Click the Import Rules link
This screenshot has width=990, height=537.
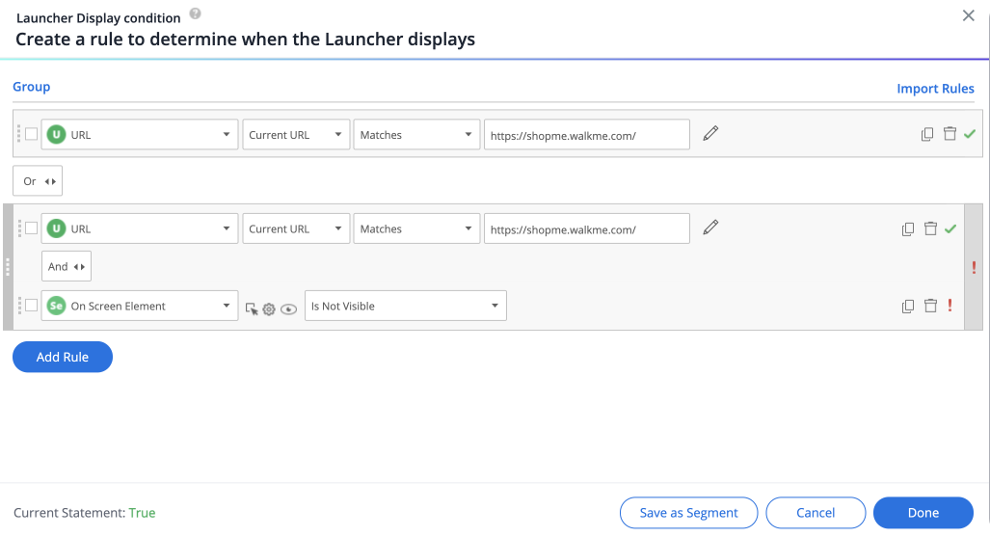[x=935, y=89]
